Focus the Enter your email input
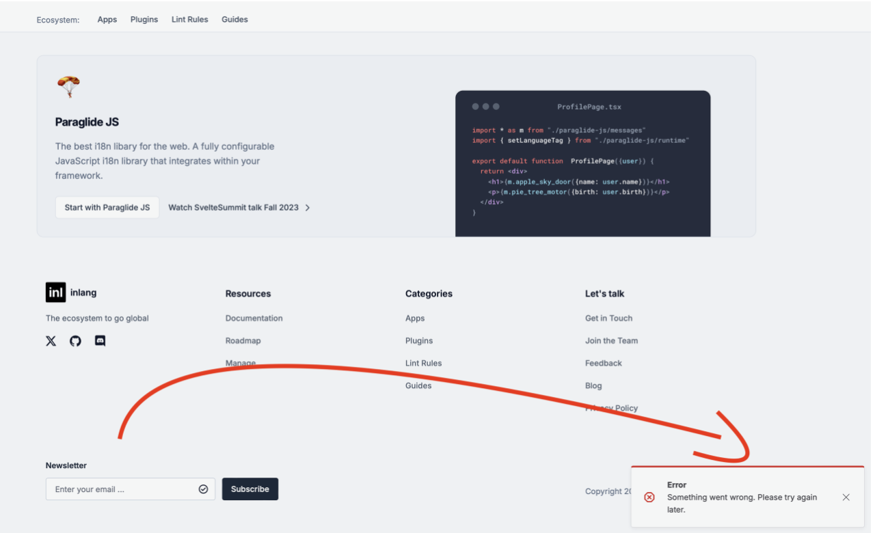Image resolution: width=875 pixels, height=533 pixels. click(131, 489)
